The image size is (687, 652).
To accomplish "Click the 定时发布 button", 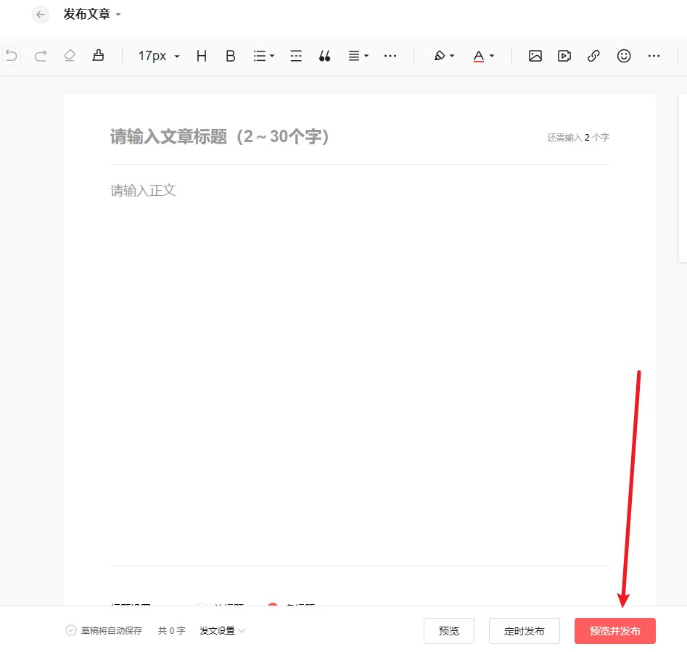I will 524,631.
